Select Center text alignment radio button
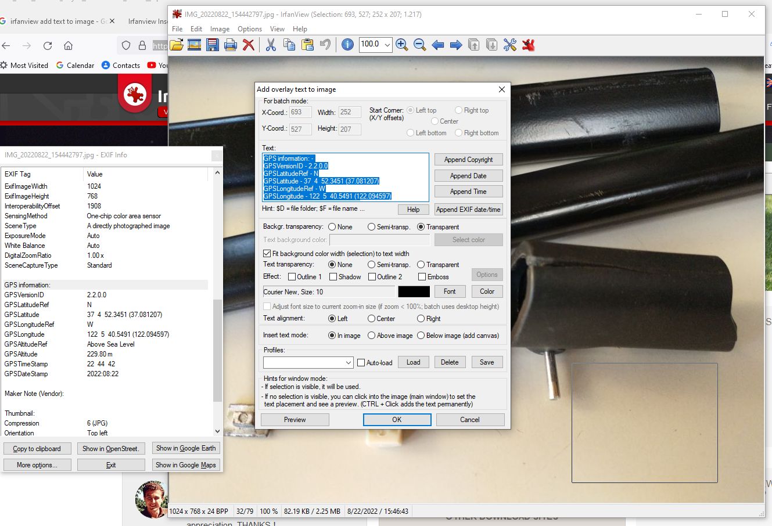The width and height of the screenshot is (772, 526). click(371, 319)
